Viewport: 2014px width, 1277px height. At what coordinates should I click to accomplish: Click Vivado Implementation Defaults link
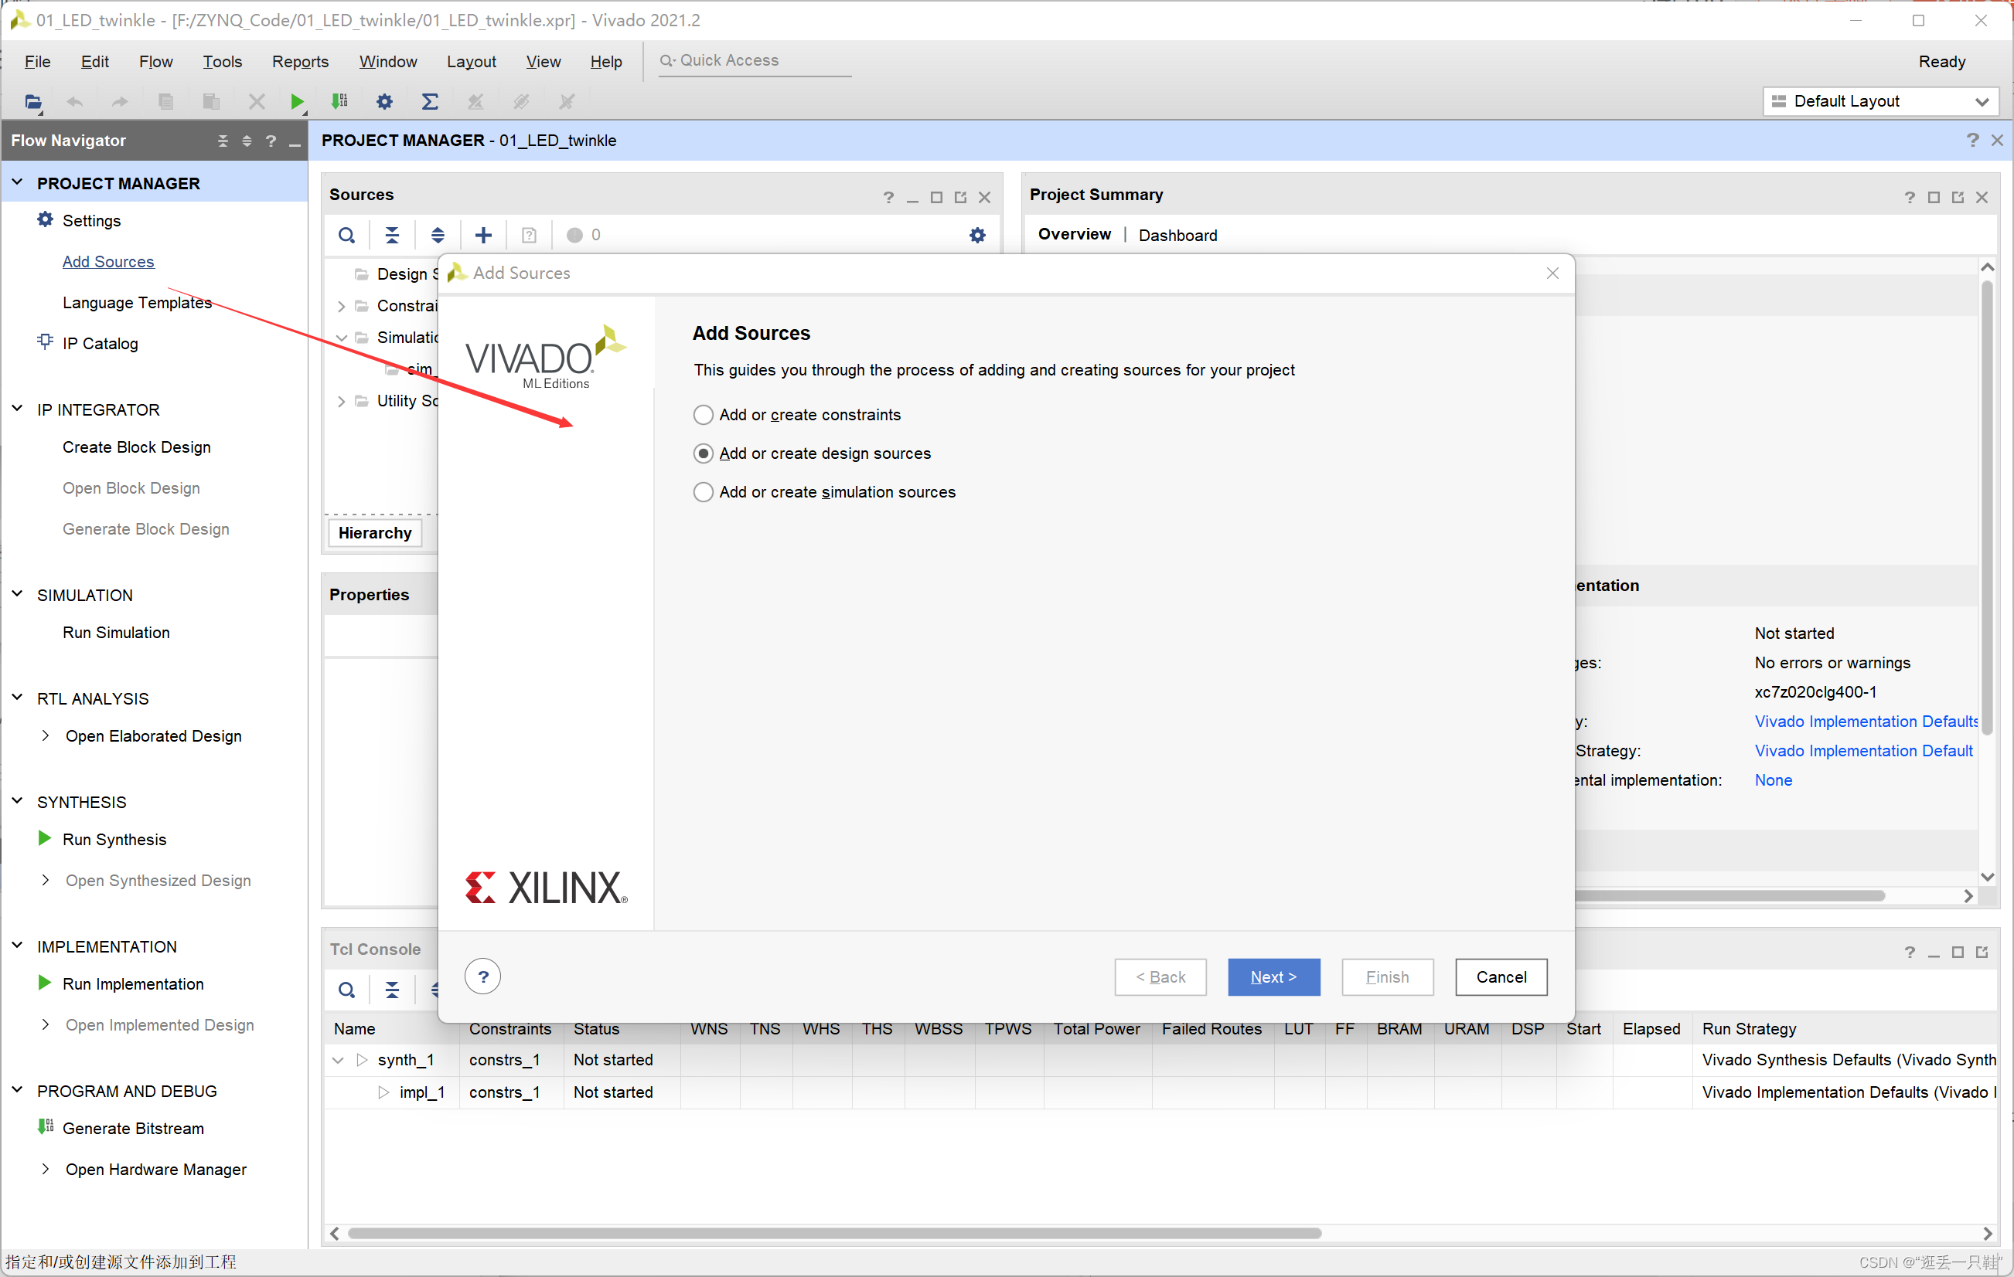click(1865, 722)
